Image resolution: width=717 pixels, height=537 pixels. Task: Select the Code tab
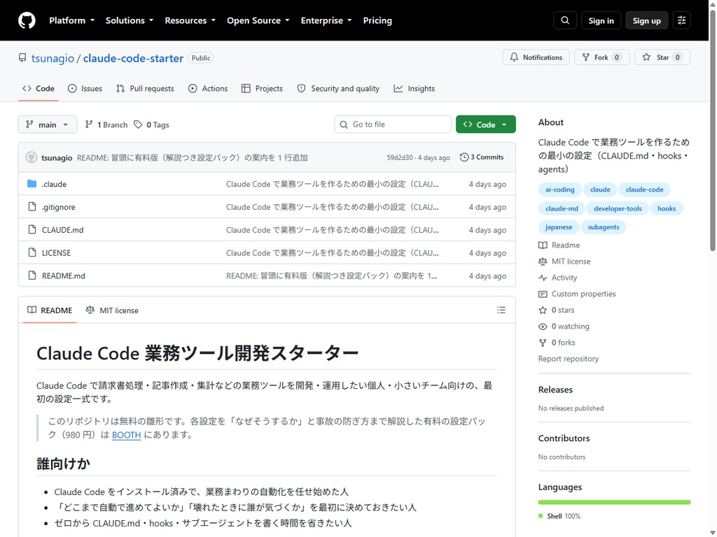pos(39,89)
